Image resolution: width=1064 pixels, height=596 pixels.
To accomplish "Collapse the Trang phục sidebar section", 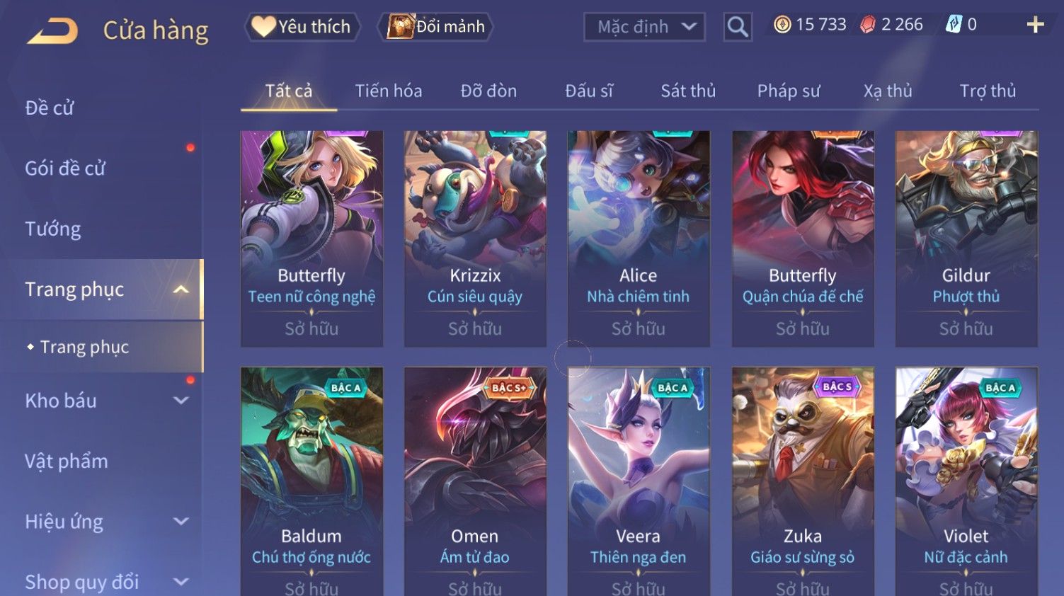I will 181,290.
